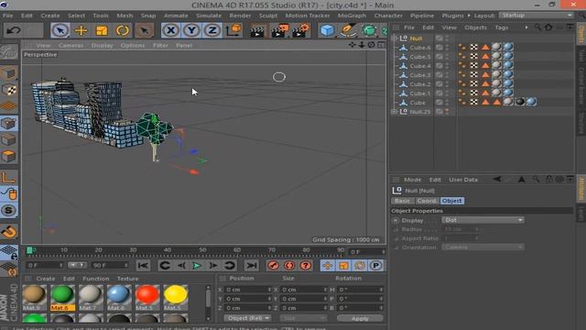The height and width of the screenshot is (330, 586).
Task: Click frame 50 on timeline ruler
Action: [x=202, y=249]
